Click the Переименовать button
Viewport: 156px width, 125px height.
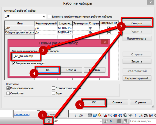(x=137, y=39)
